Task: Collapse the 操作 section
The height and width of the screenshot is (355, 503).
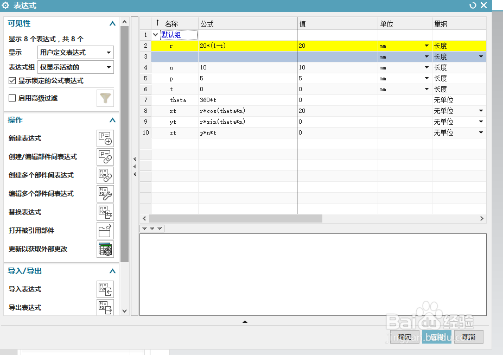Action: click(x=112, y=120)
